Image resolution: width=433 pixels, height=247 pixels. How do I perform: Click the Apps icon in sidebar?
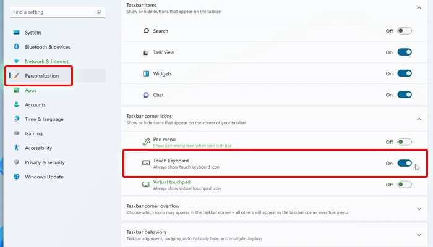tap(17, 90)
